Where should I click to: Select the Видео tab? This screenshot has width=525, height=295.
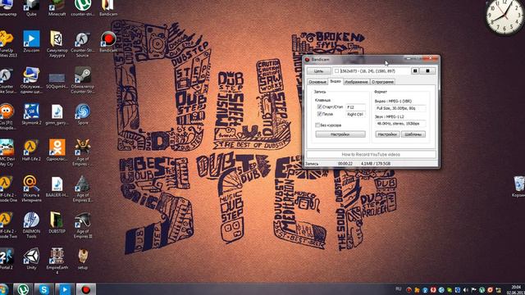coord(335,81)
